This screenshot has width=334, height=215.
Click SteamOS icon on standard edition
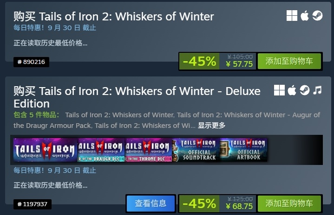317,15
